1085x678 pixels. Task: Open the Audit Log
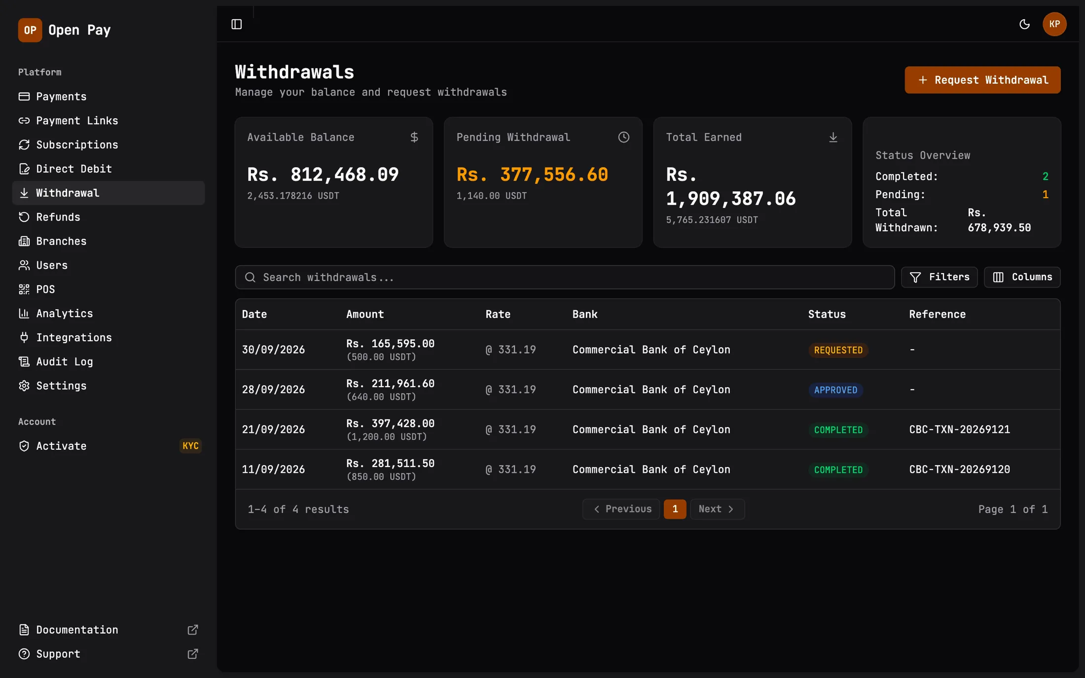(108, 362)
